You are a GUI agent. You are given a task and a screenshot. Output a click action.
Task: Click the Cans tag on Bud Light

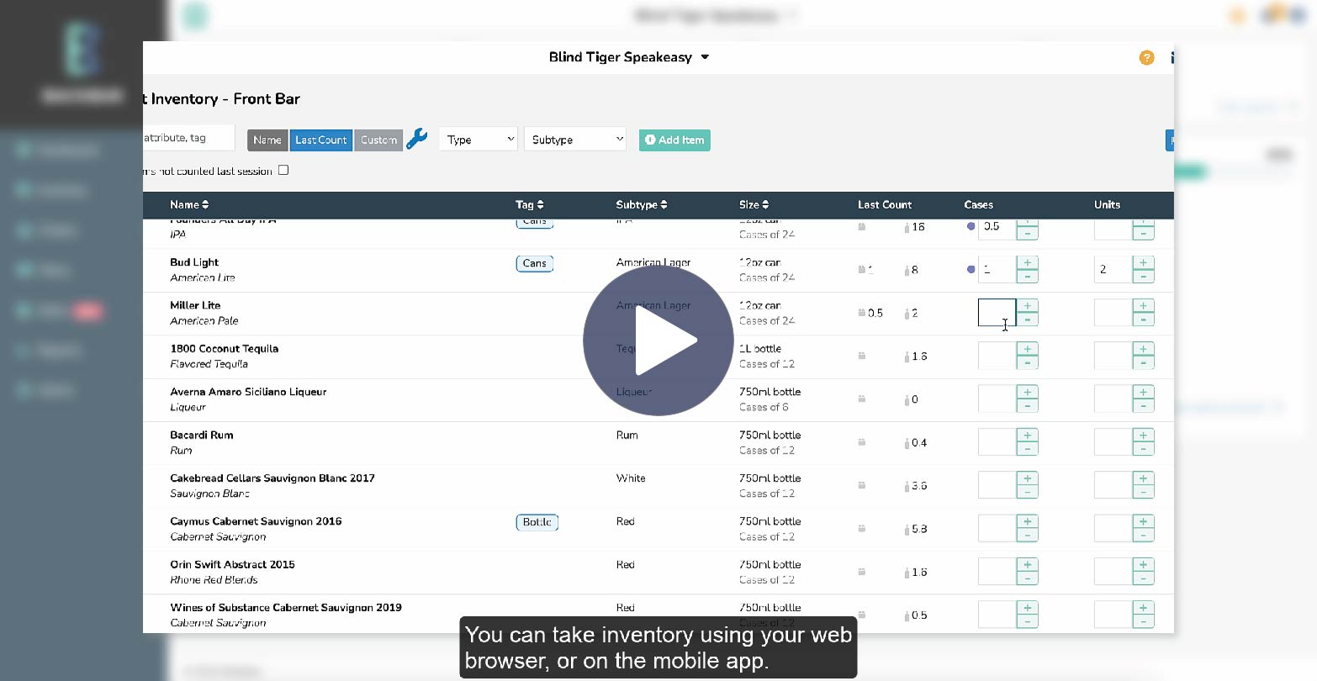[x=534, y=263]
